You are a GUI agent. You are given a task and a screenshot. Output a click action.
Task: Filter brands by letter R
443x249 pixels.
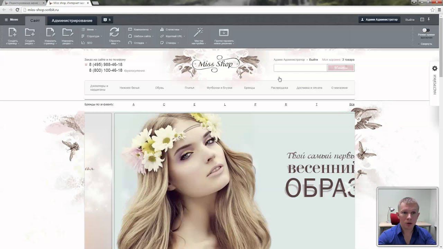coord(286,104)
